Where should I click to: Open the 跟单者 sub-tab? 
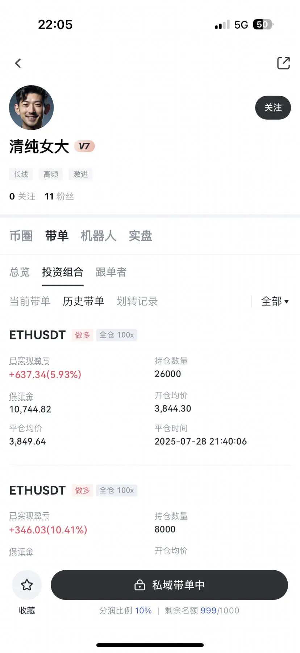point(111,272)
